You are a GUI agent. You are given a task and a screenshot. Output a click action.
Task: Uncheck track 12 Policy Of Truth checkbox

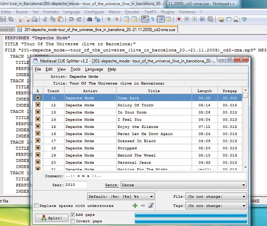coord(38,105)
